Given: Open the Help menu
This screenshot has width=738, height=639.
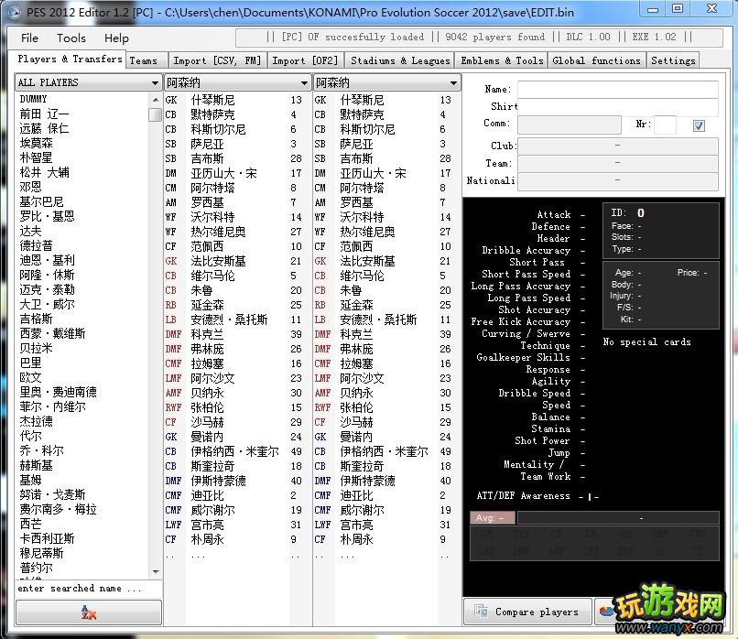Looking at the screenshot, I should (x=116, y=38).
